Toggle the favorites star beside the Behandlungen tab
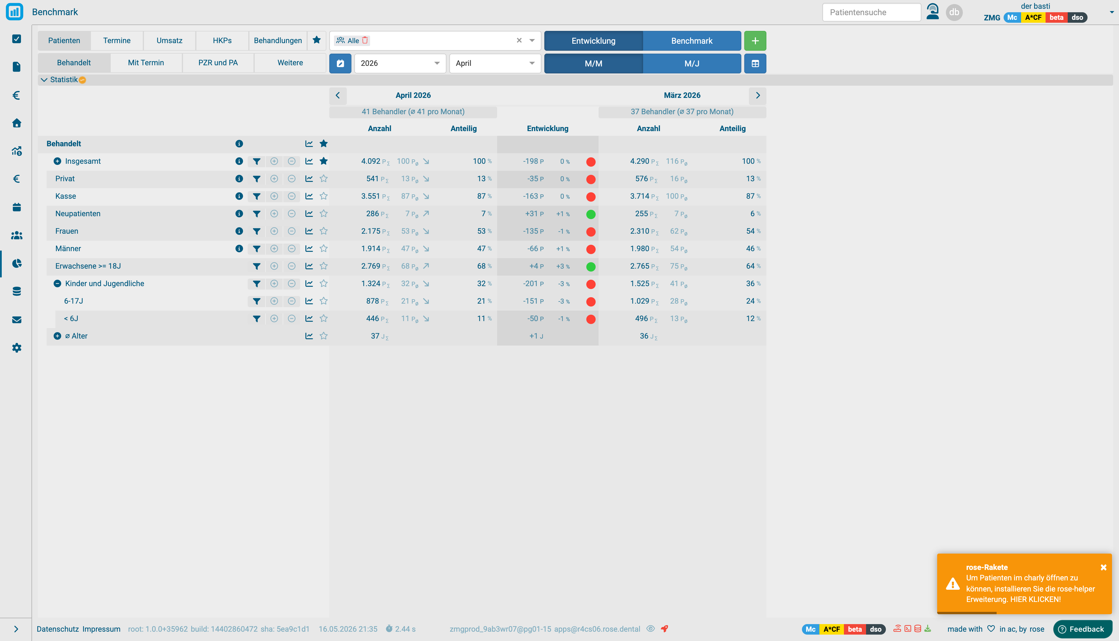This screenshot has width=1119, height=641. point(316,40)
